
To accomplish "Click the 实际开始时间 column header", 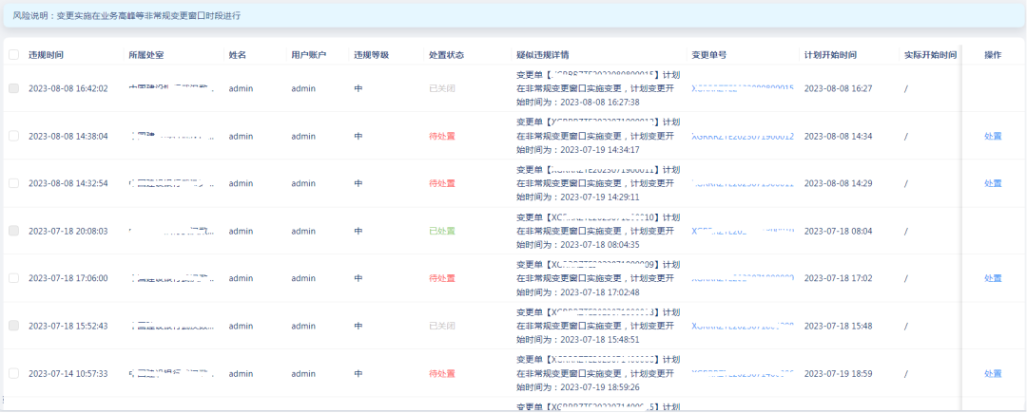I will 931,56.
